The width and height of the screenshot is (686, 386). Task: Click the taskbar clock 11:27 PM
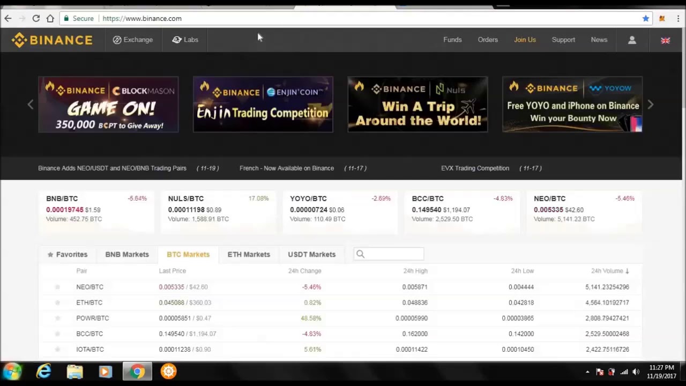(661, 368)
